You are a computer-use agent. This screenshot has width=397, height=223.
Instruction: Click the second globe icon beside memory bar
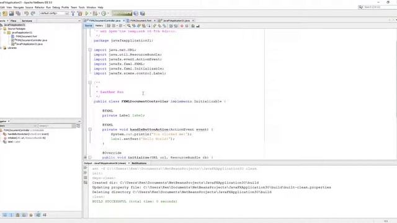143,14
